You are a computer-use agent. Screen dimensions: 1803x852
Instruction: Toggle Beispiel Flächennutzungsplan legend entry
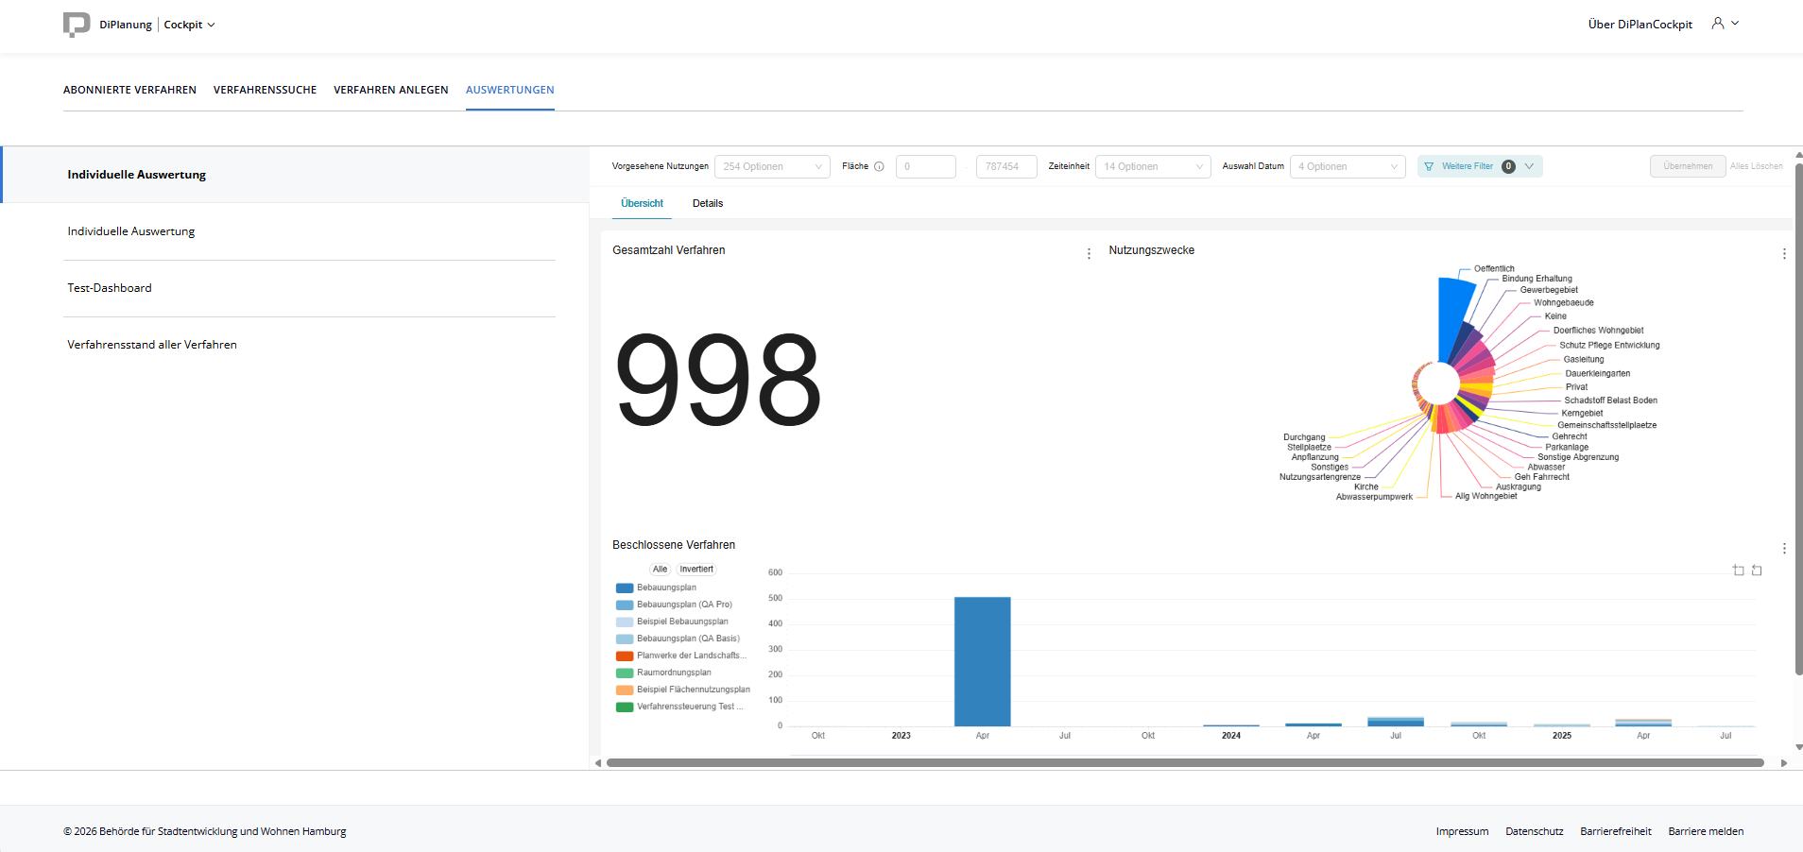click(693, 690)
